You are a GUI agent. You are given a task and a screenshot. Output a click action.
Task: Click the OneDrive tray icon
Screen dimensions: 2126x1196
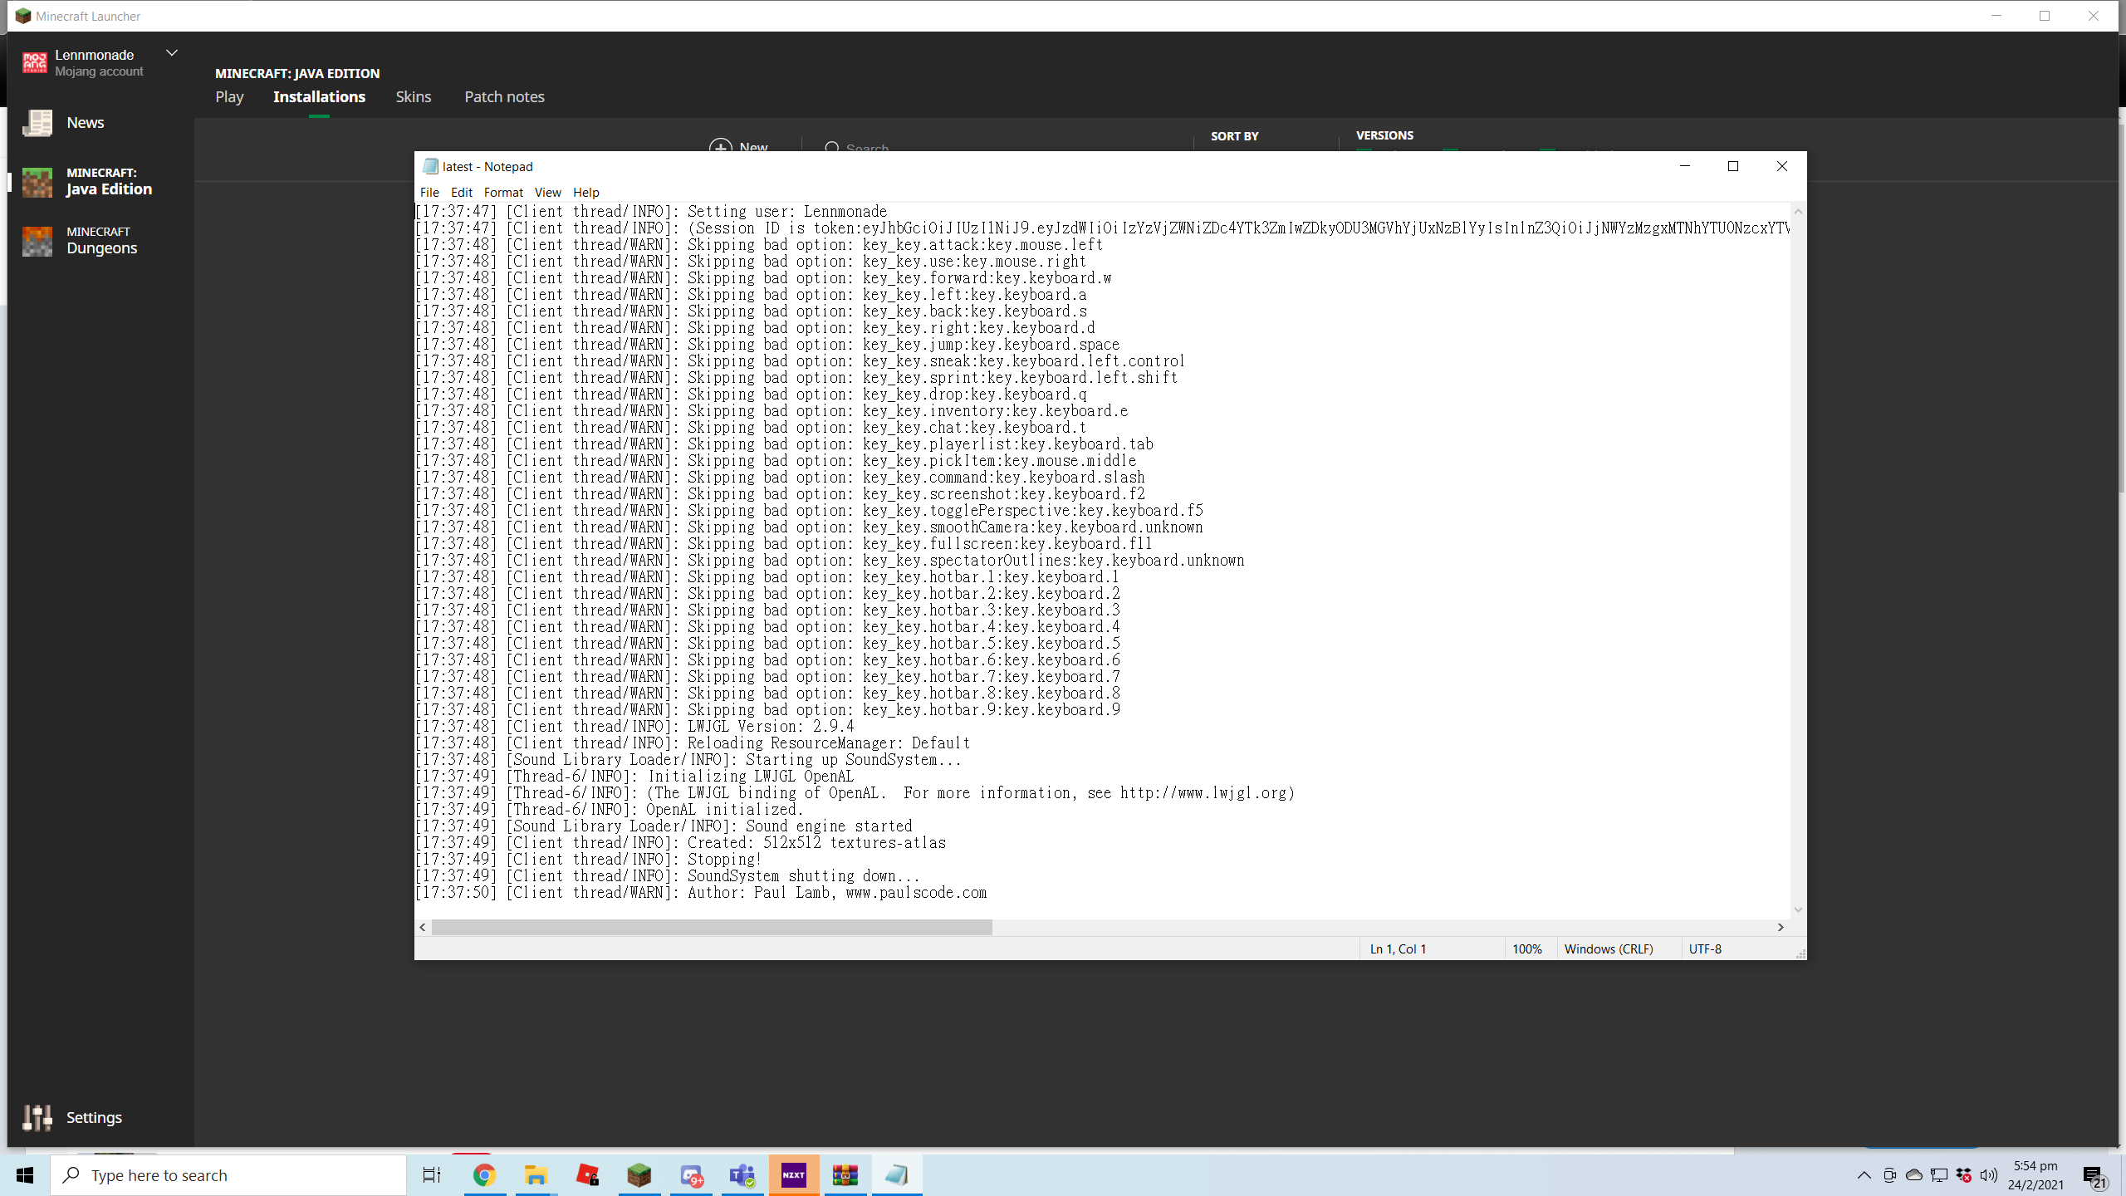[1914, 1175]
